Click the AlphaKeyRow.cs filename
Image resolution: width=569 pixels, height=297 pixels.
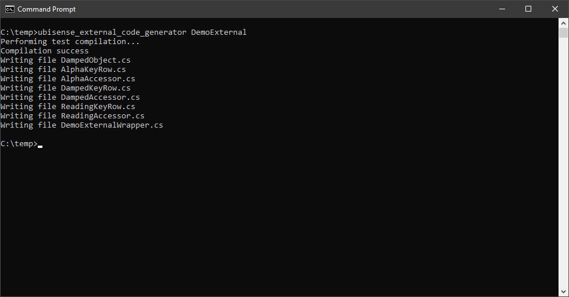[x=93, y=70]
